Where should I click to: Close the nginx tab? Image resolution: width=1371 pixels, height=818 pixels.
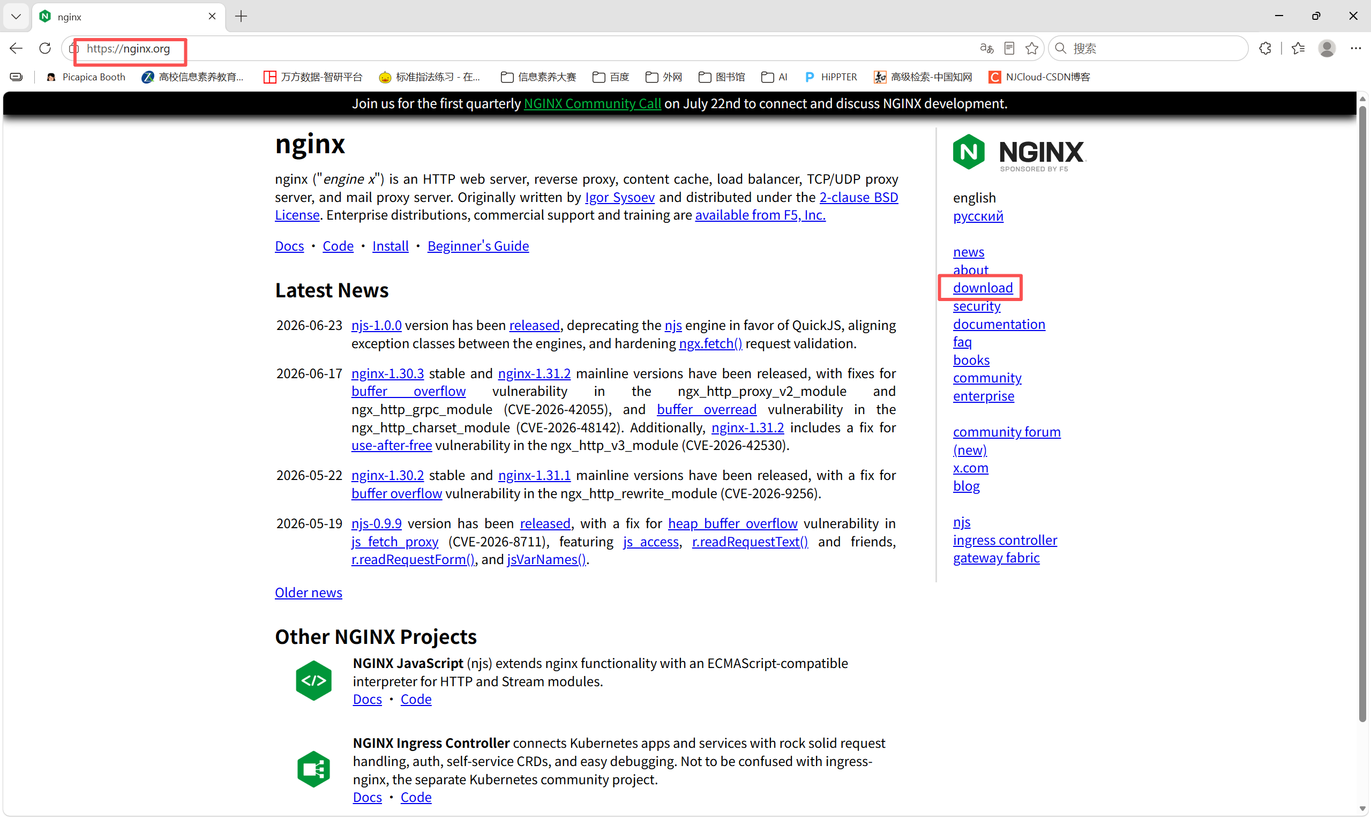[212, 17]
